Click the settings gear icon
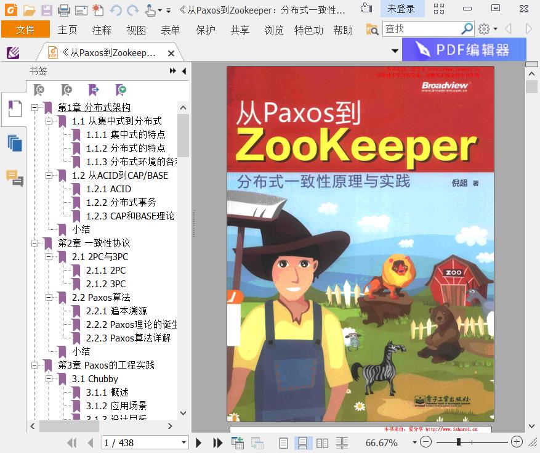Viewport: 540px width, 453px height. (484, 29)
